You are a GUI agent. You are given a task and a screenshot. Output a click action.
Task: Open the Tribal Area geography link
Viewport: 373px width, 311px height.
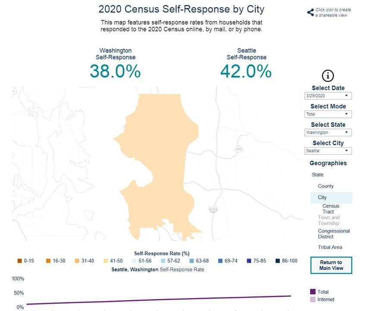(x=331, y=247)
